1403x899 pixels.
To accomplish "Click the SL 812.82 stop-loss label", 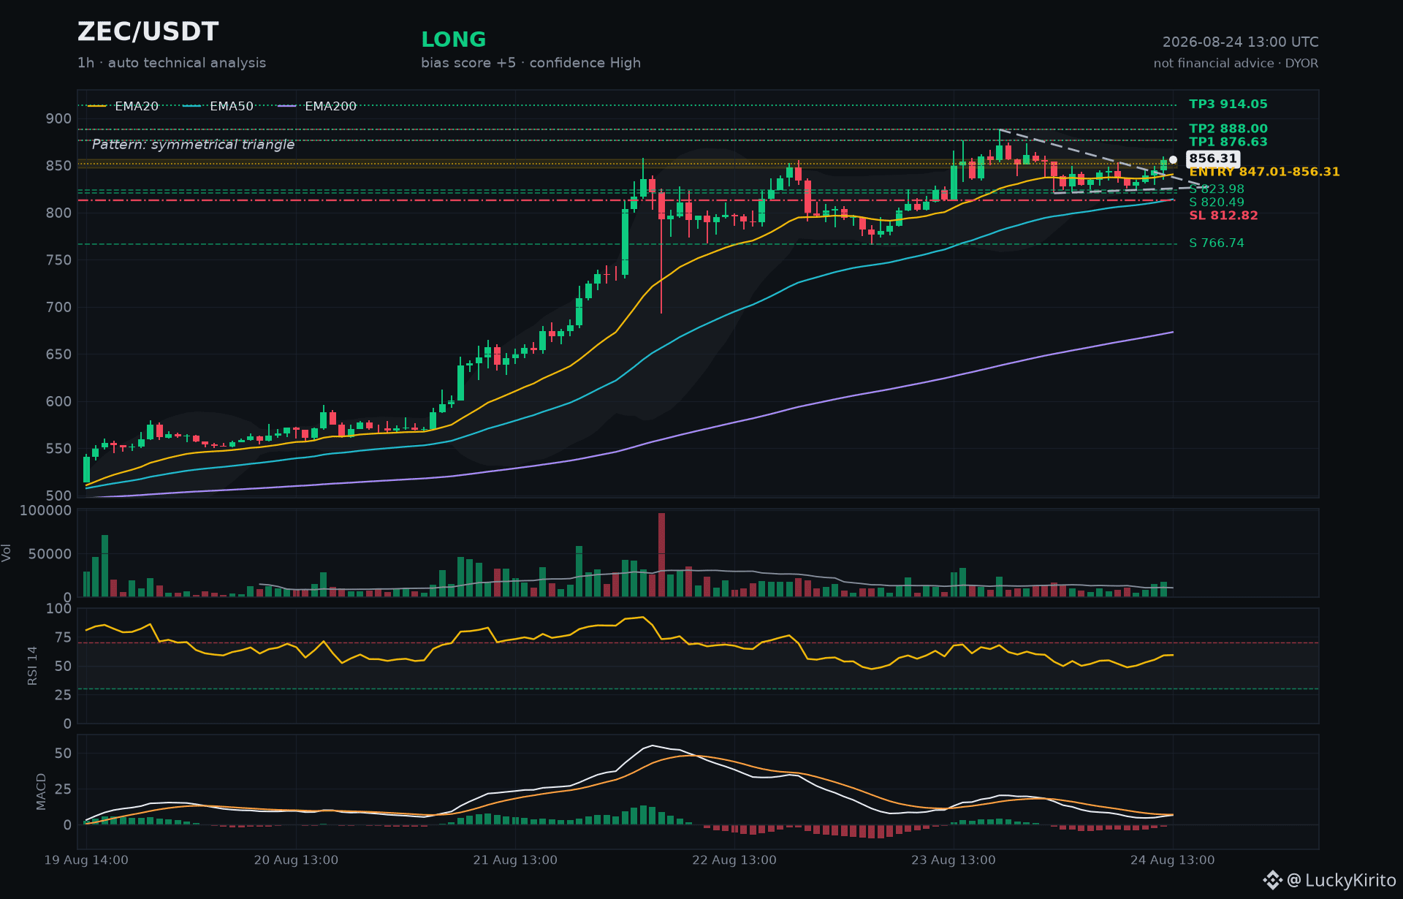I will [1224, 216].
